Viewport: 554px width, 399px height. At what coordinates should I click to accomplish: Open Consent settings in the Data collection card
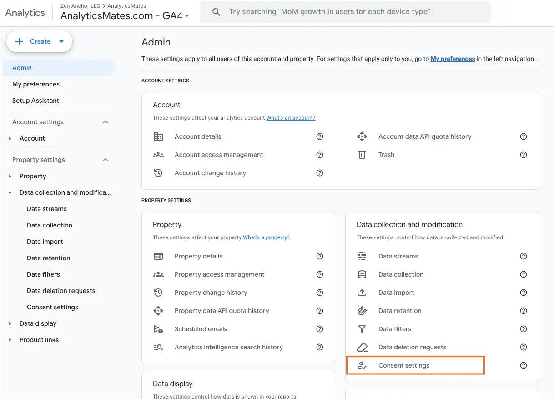pyautogui.click(x=404, y=365)
